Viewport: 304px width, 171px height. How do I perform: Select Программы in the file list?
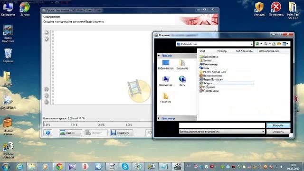point(209,91)
